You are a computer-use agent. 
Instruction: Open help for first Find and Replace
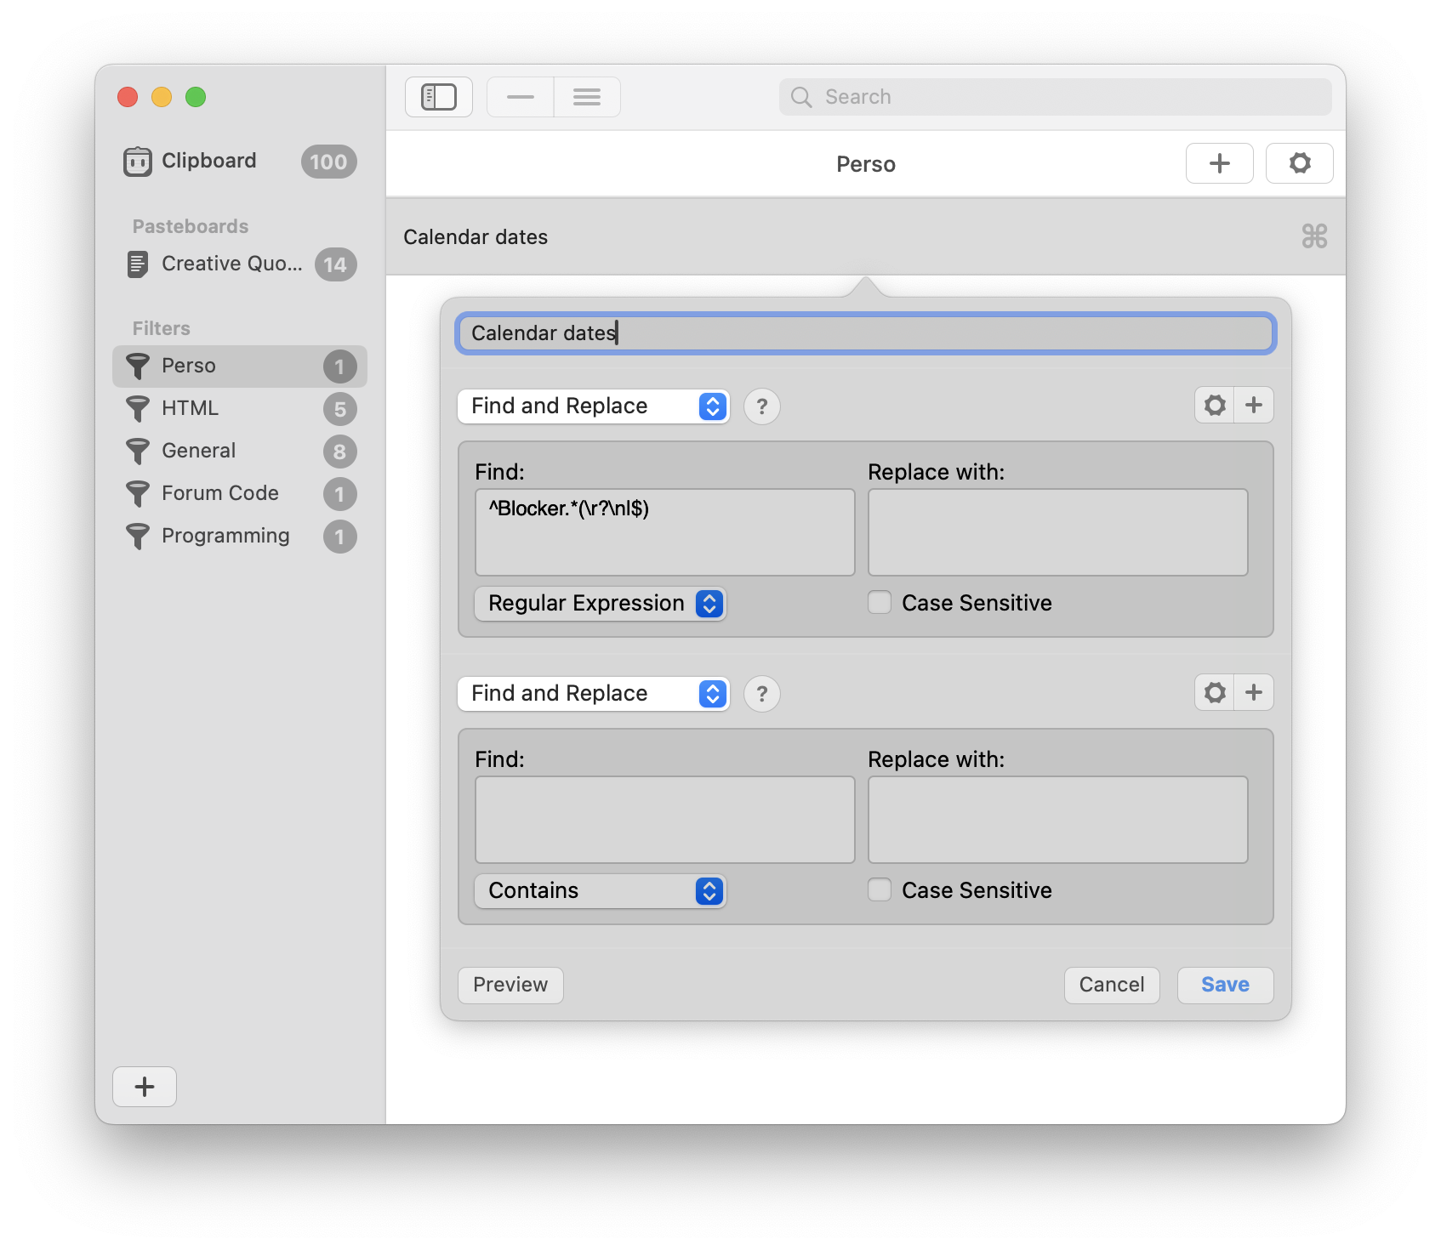click(761, 406)
